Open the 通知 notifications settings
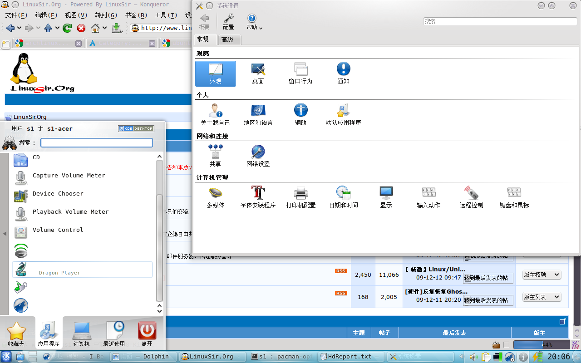Viewport: 581px width, 363px height. [x=343, y=74]
